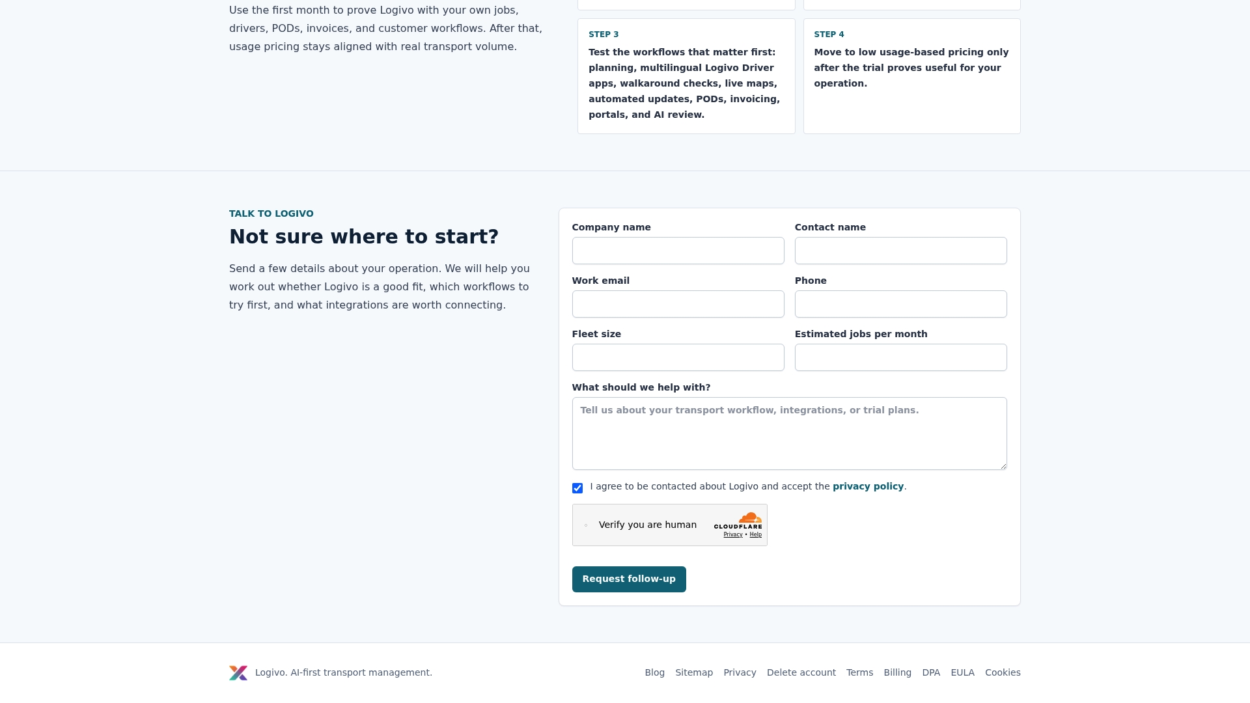Open the privacy policy link
The image size is (1250, 703).
[868, 486]
